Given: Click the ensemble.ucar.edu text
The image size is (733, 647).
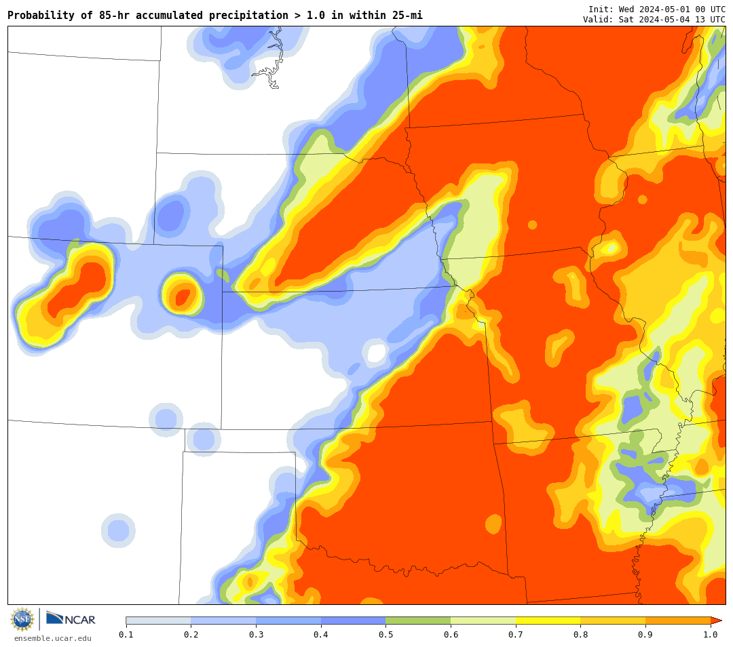Looking at the screenshot, I should [53, 639].
